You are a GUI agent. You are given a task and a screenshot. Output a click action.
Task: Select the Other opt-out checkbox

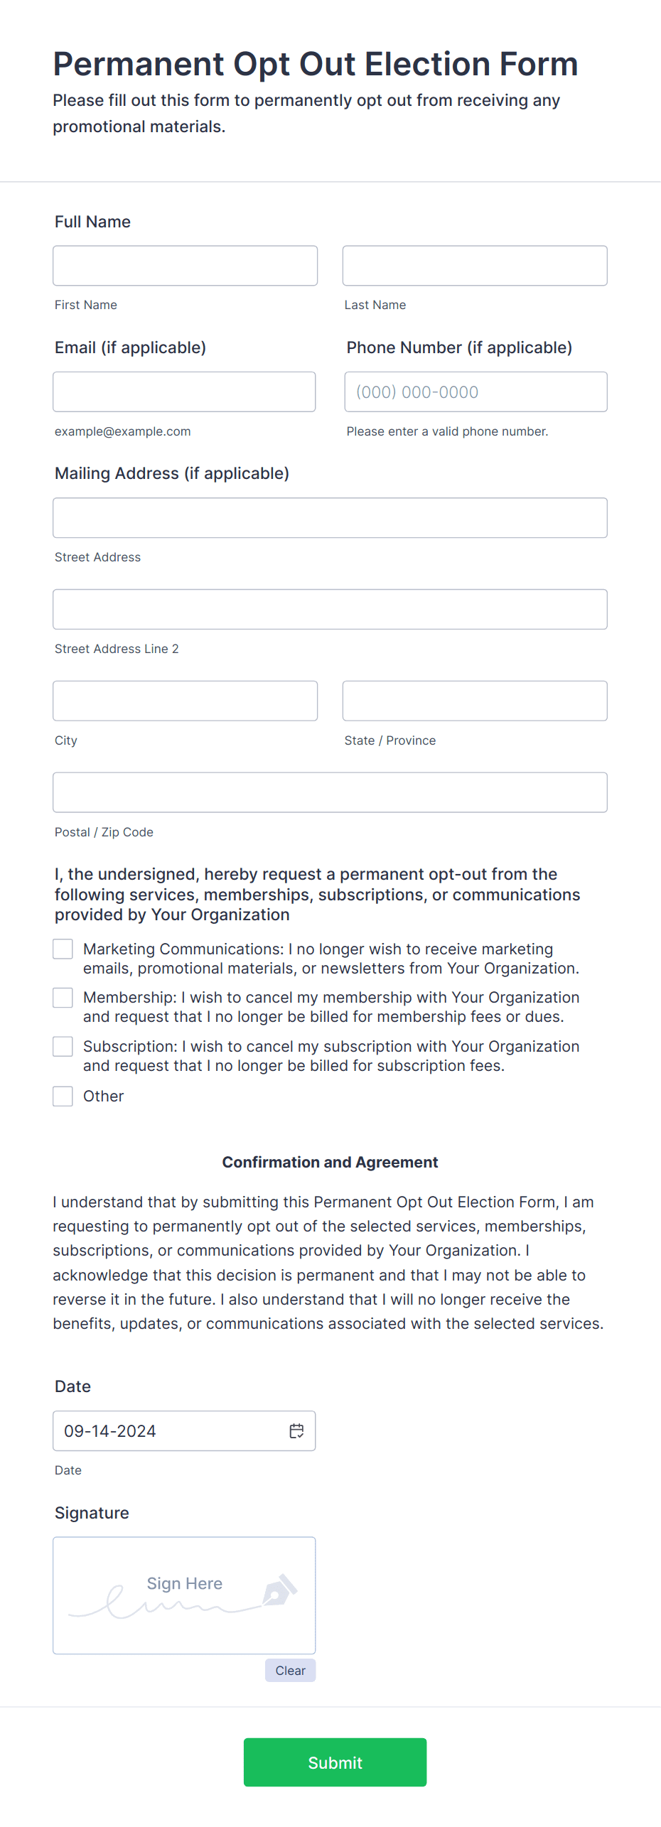click(x=63, y=1096)
